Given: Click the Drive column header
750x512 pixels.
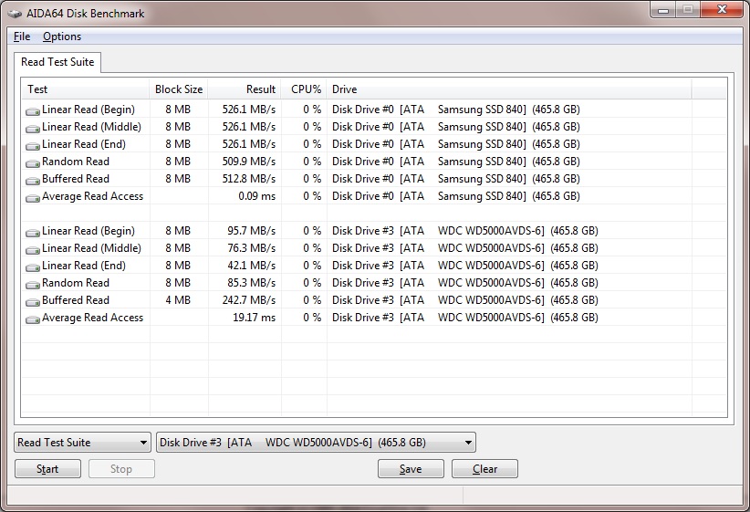Looking at the screenshot, I should pyautogui.click(x=509, y=89).
